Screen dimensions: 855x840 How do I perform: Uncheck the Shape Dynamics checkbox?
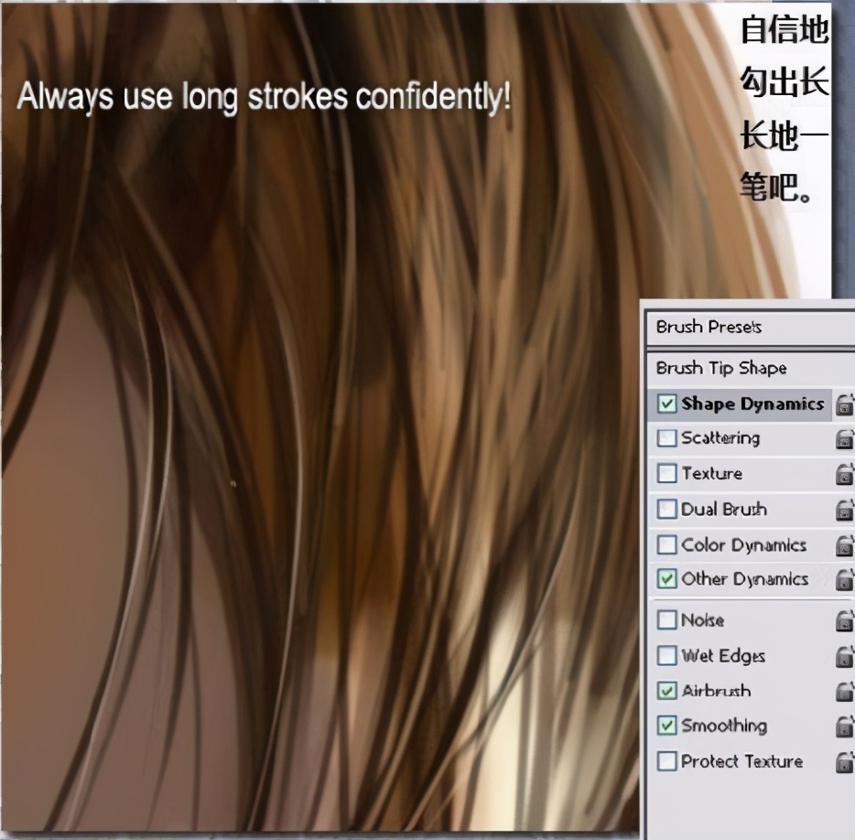(666, 404)
